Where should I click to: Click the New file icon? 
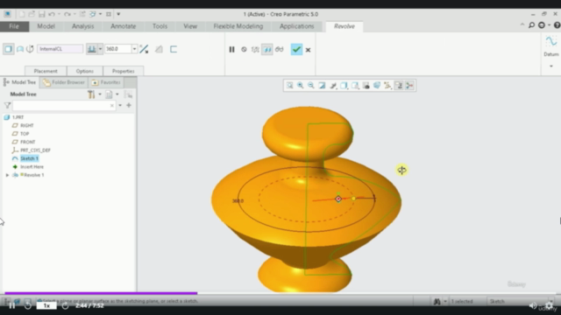pyautogui.click(x=22, y=14)
